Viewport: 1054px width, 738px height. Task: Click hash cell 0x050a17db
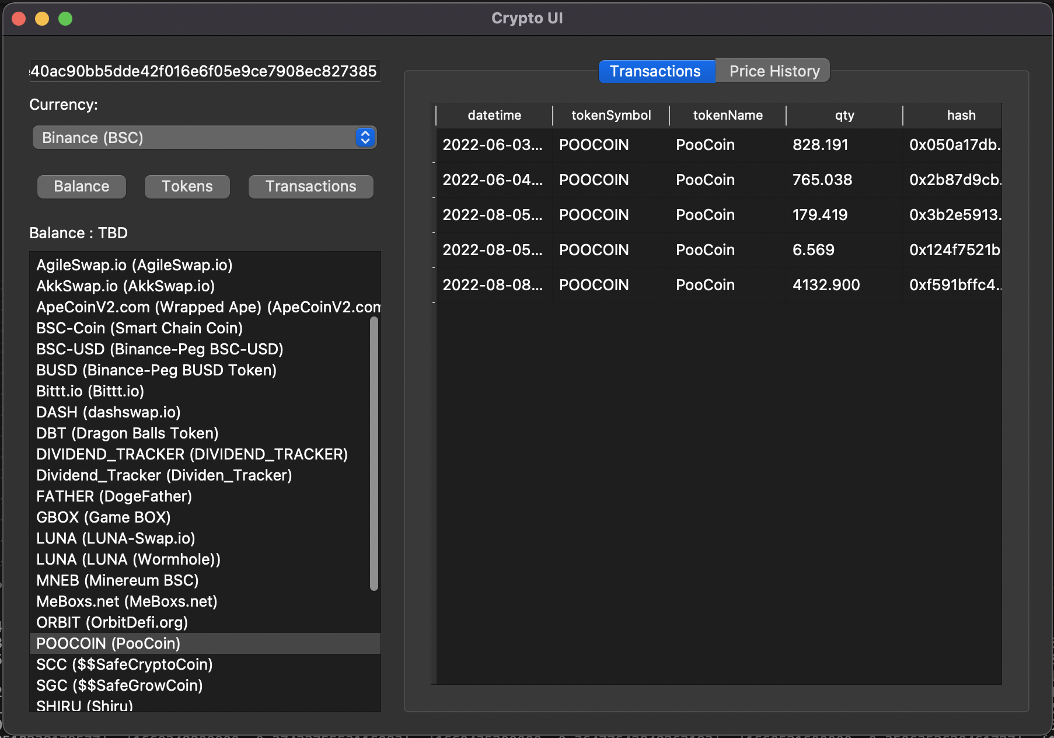953,145
